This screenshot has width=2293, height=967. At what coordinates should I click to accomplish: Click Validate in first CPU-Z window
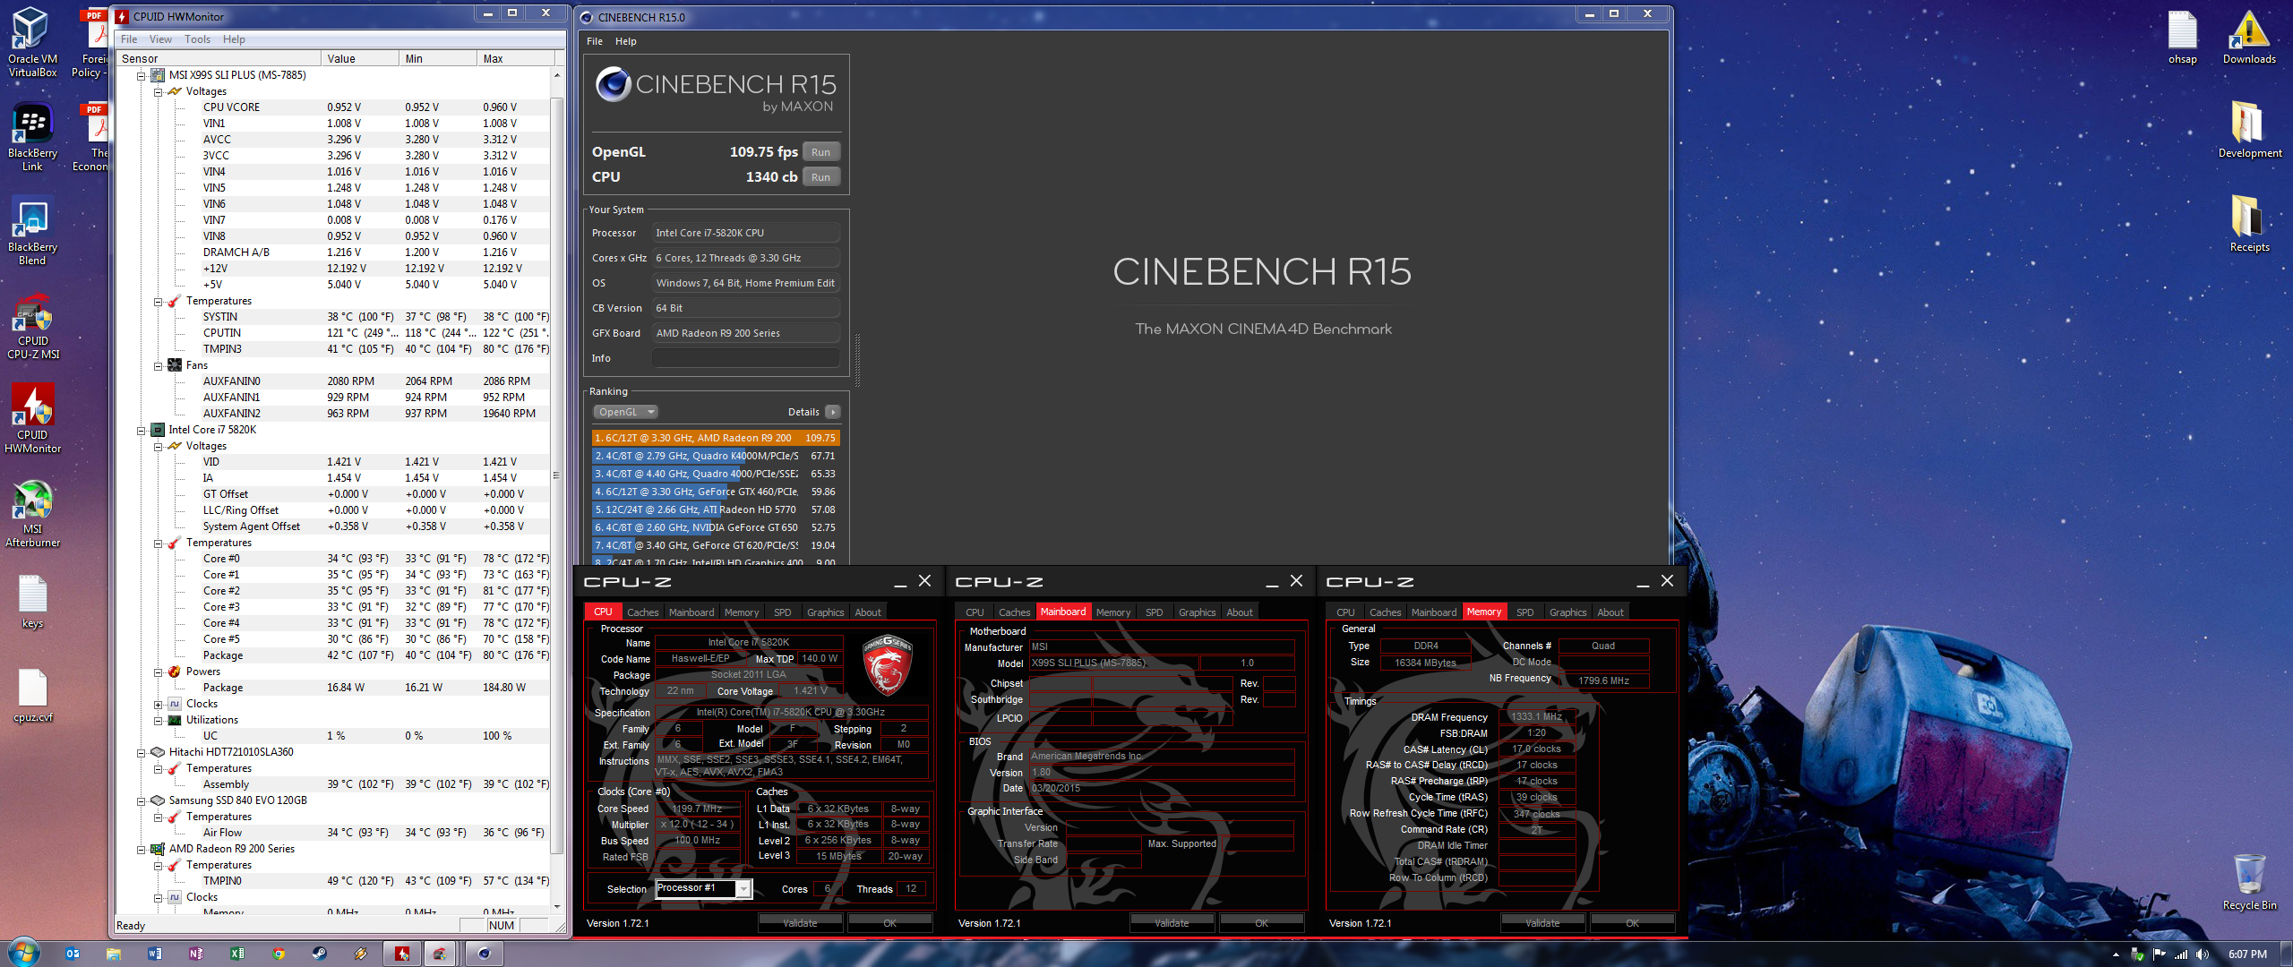[x=800, y=923]
